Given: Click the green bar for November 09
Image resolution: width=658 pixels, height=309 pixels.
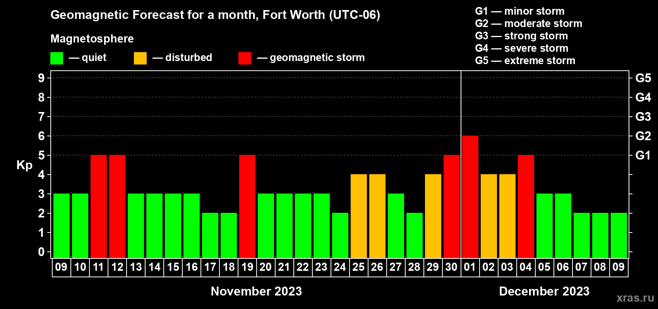Looking at the screenshot, I should pos(62,226).
